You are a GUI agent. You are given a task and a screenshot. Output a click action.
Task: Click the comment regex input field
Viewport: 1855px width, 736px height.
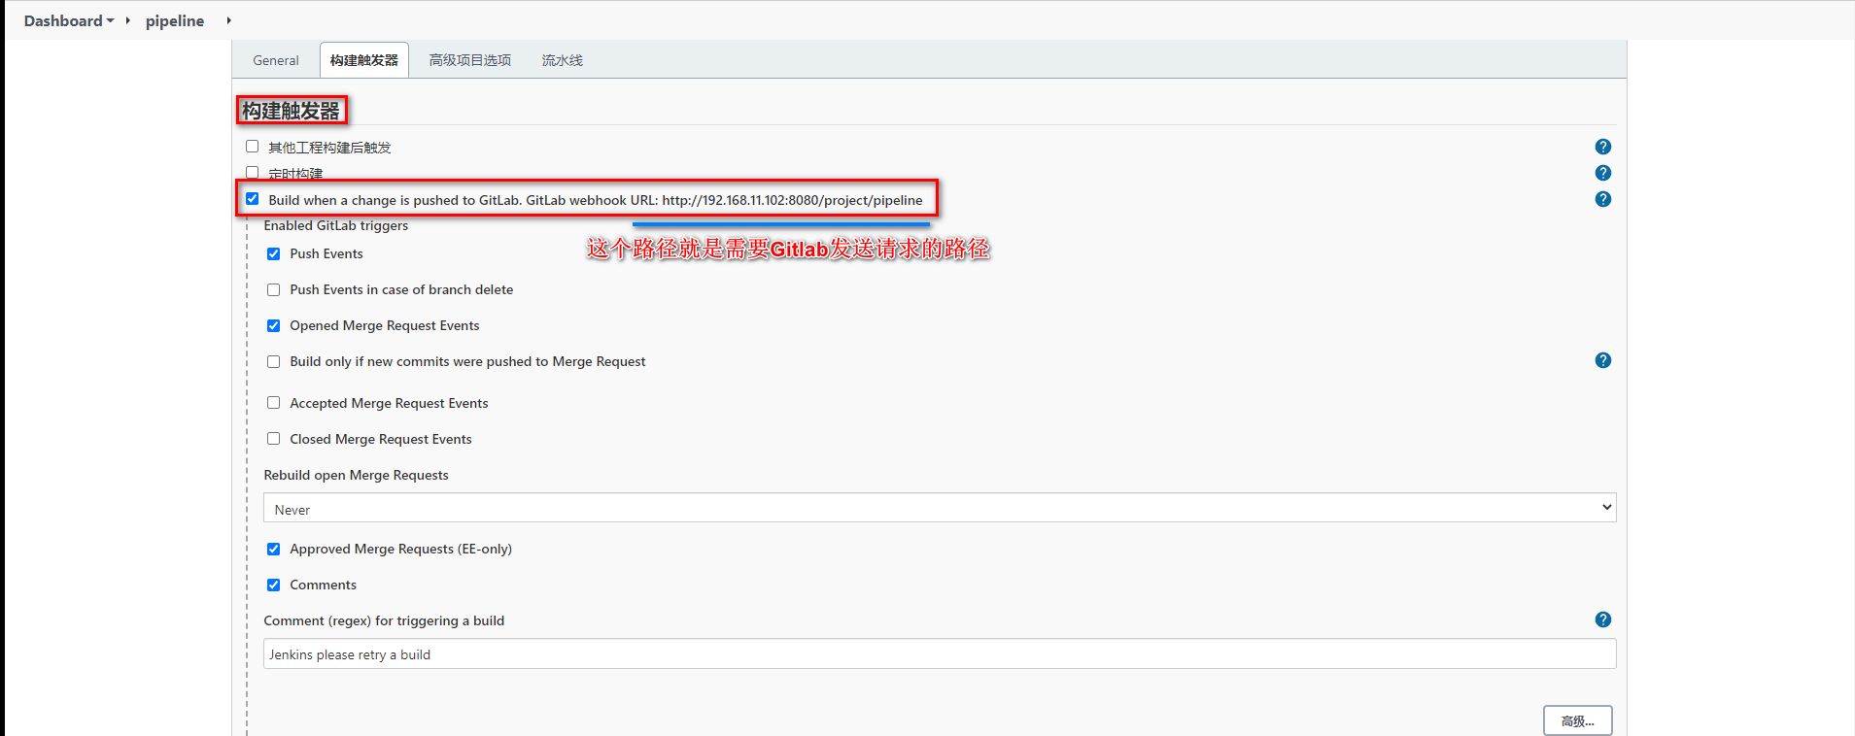(939, 654)
